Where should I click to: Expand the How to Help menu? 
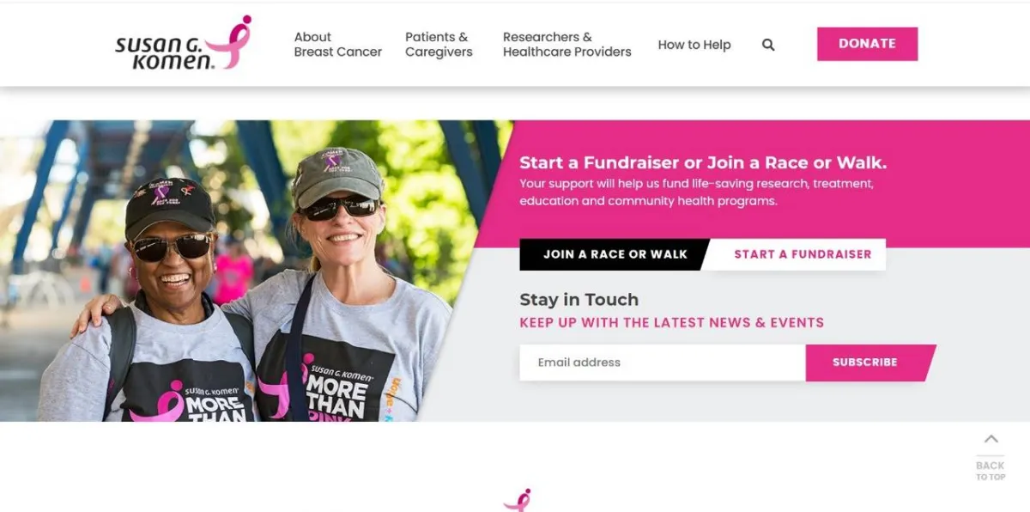point(694,45)
